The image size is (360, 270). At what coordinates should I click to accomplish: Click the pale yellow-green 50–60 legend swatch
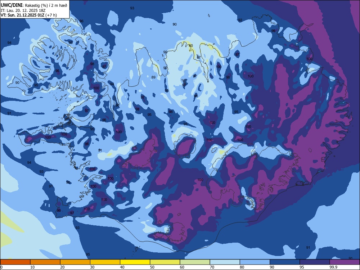tap(165, 262)
